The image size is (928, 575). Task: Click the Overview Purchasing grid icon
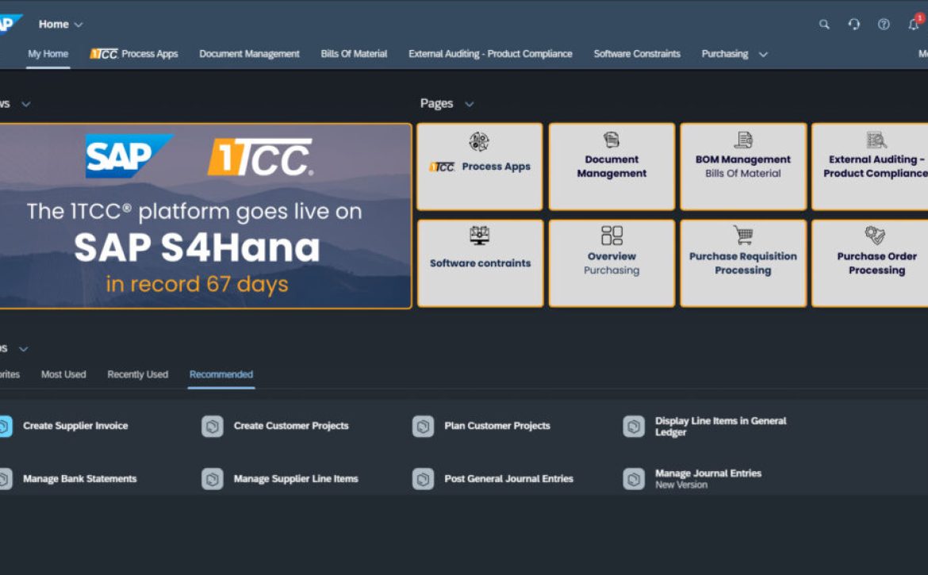coord(611,236)
